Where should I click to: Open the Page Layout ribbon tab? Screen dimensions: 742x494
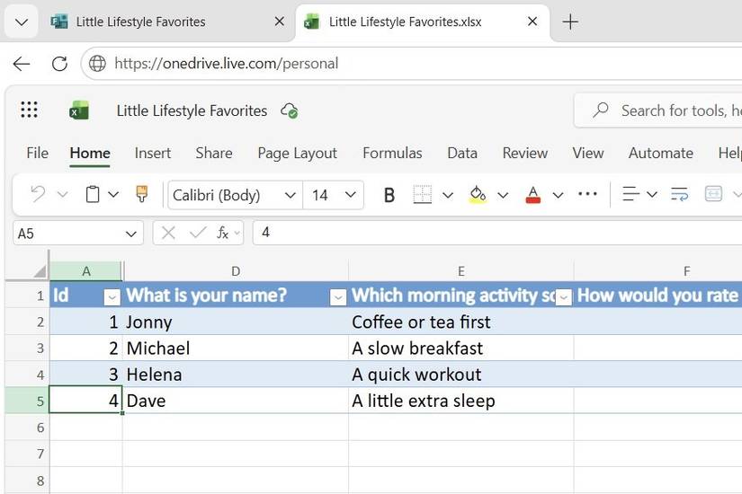[x=297, y=154]
